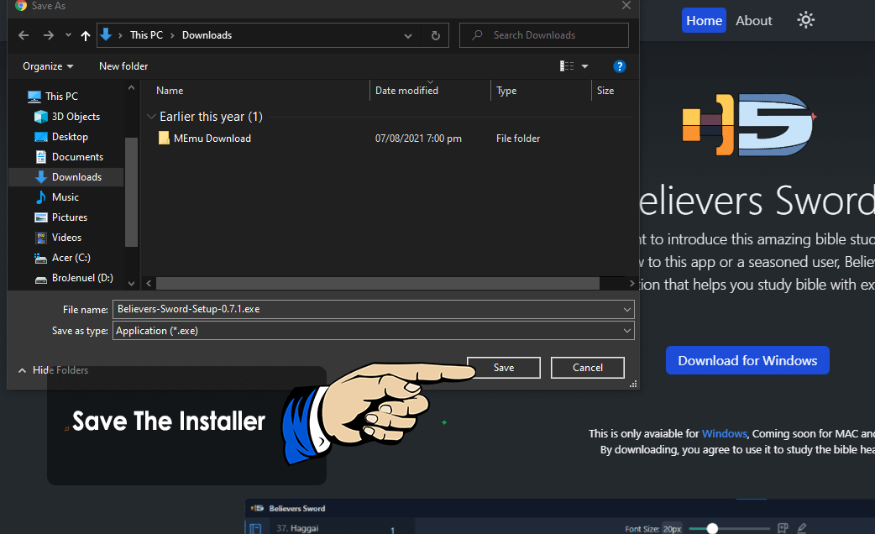
Task: Click the file list horizontal scrollbar
Action: pyautogui.click(x=378, y=284)
